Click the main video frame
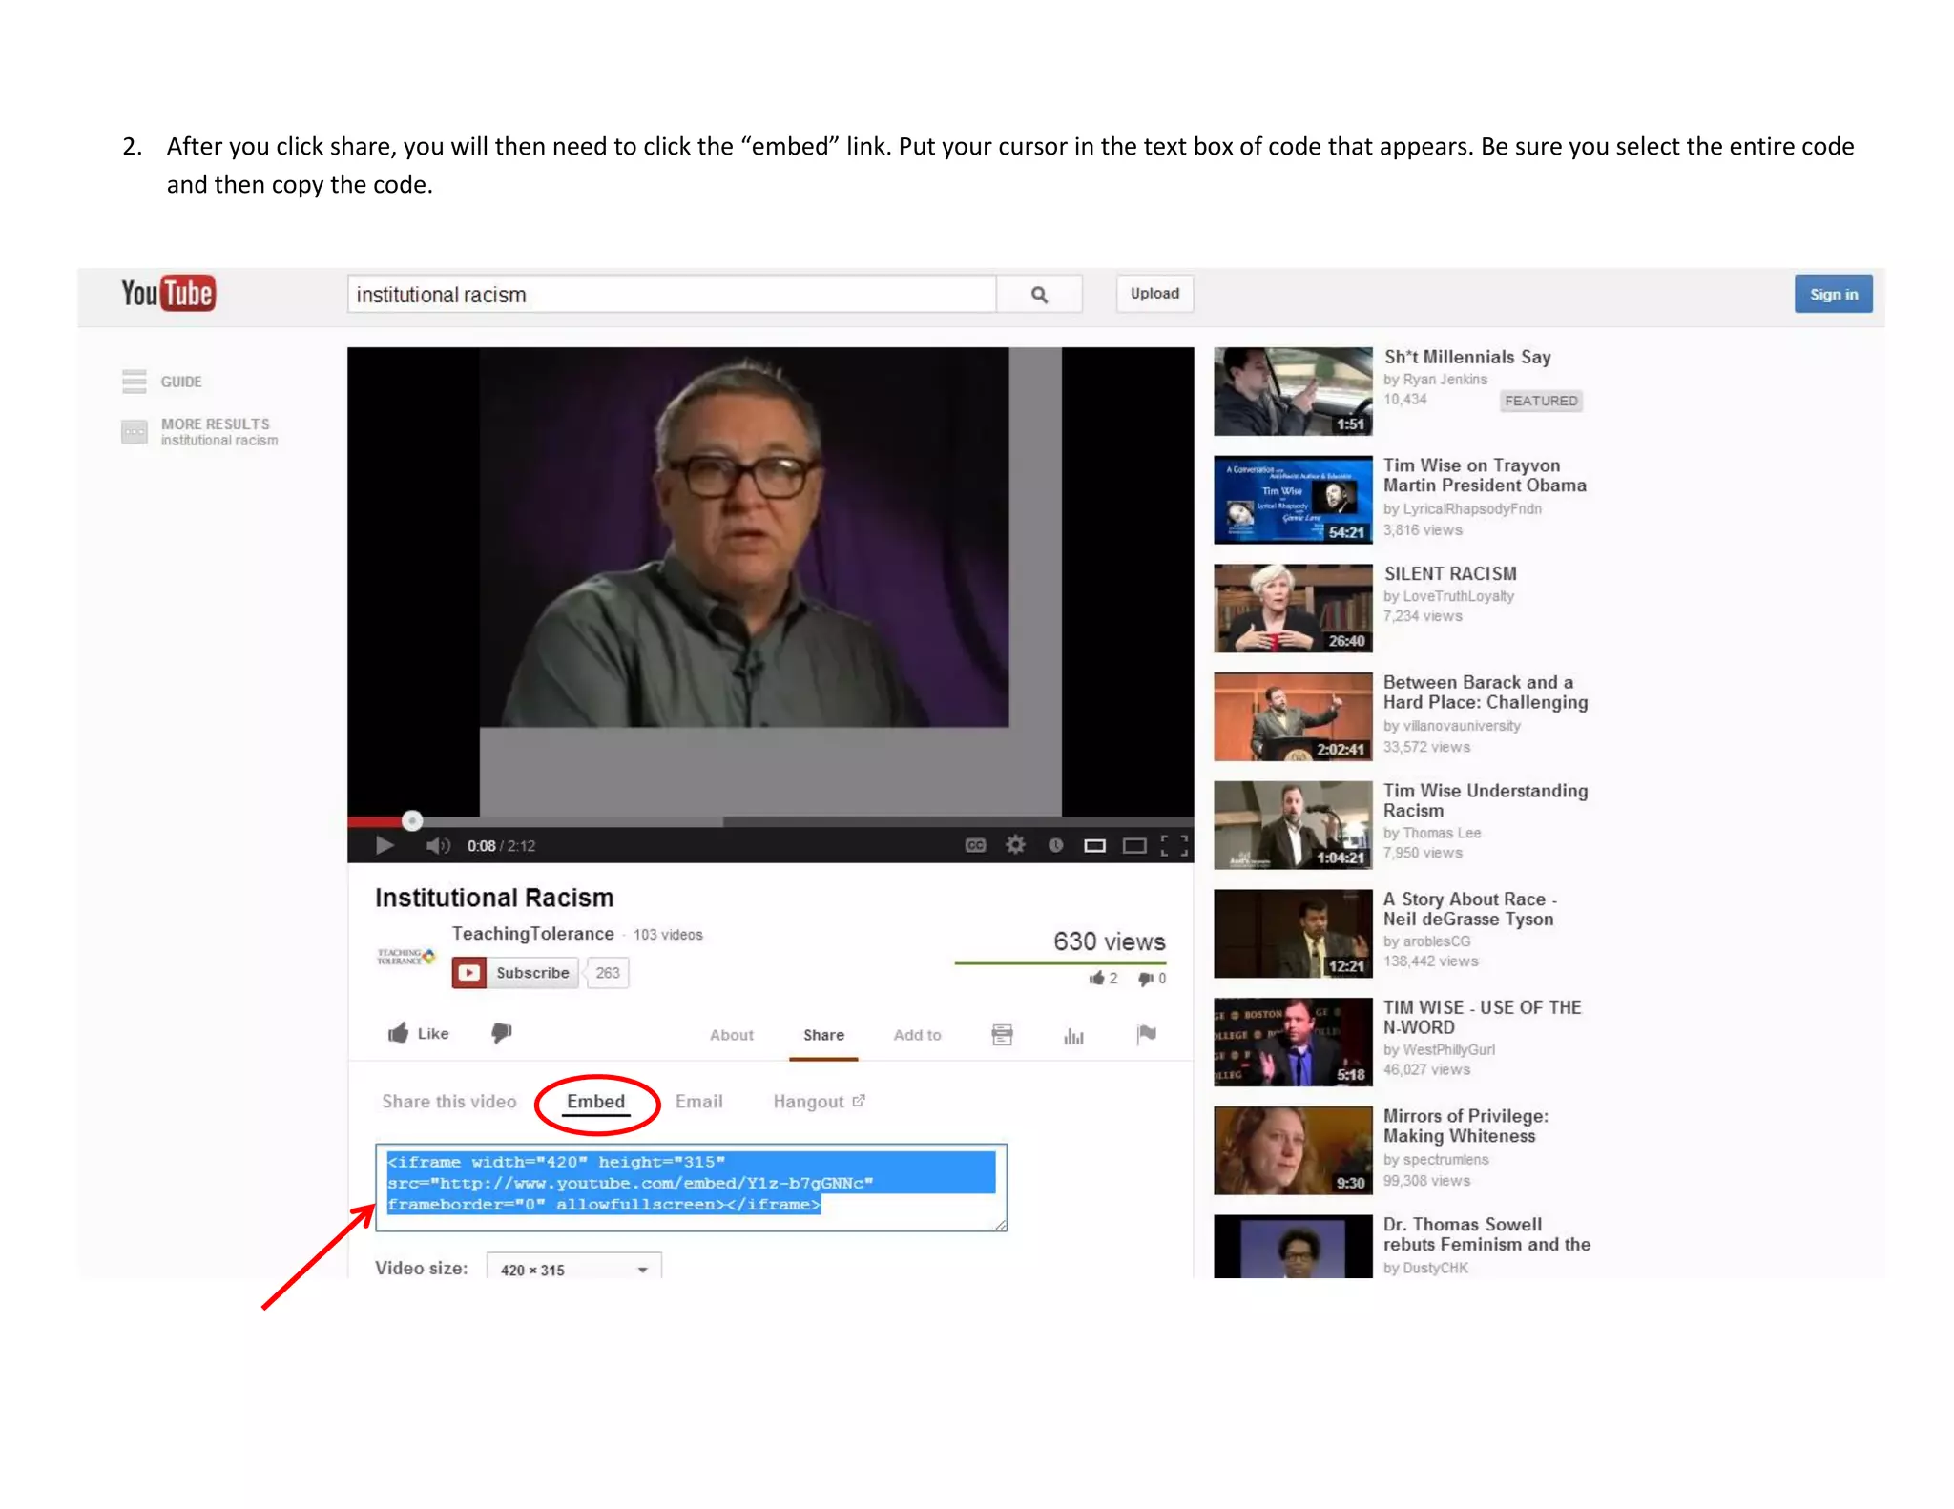Viewport: 1954px width, 1509px height. tap(770, 580)
